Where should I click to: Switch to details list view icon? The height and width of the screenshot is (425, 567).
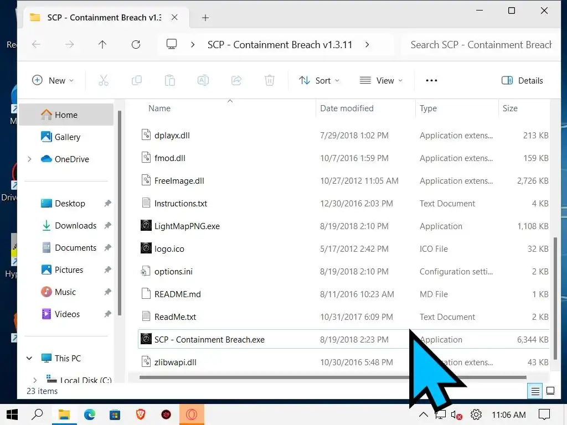coord(535,391)
